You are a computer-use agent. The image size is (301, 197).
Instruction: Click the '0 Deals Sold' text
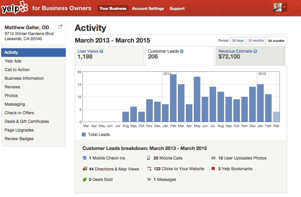coord(101,179)
